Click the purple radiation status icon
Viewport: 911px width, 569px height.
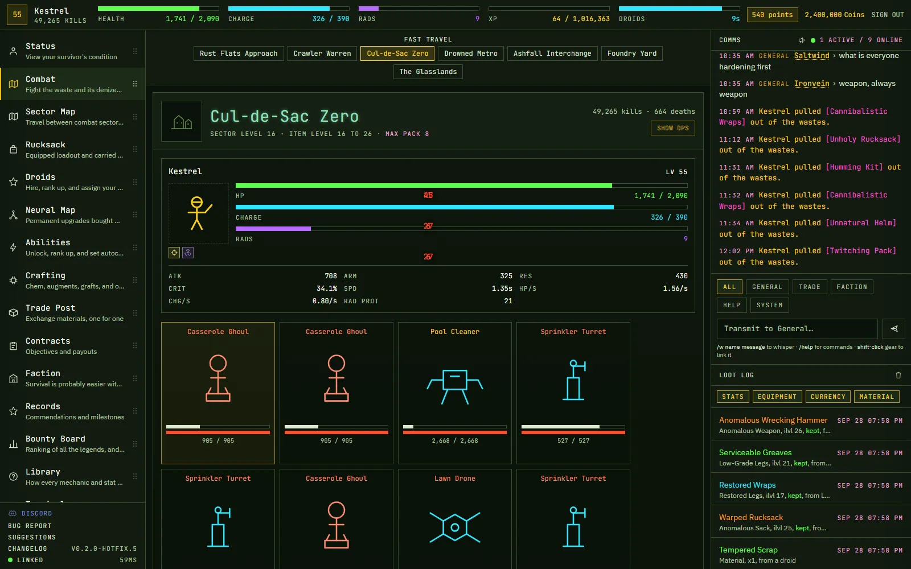188,253
